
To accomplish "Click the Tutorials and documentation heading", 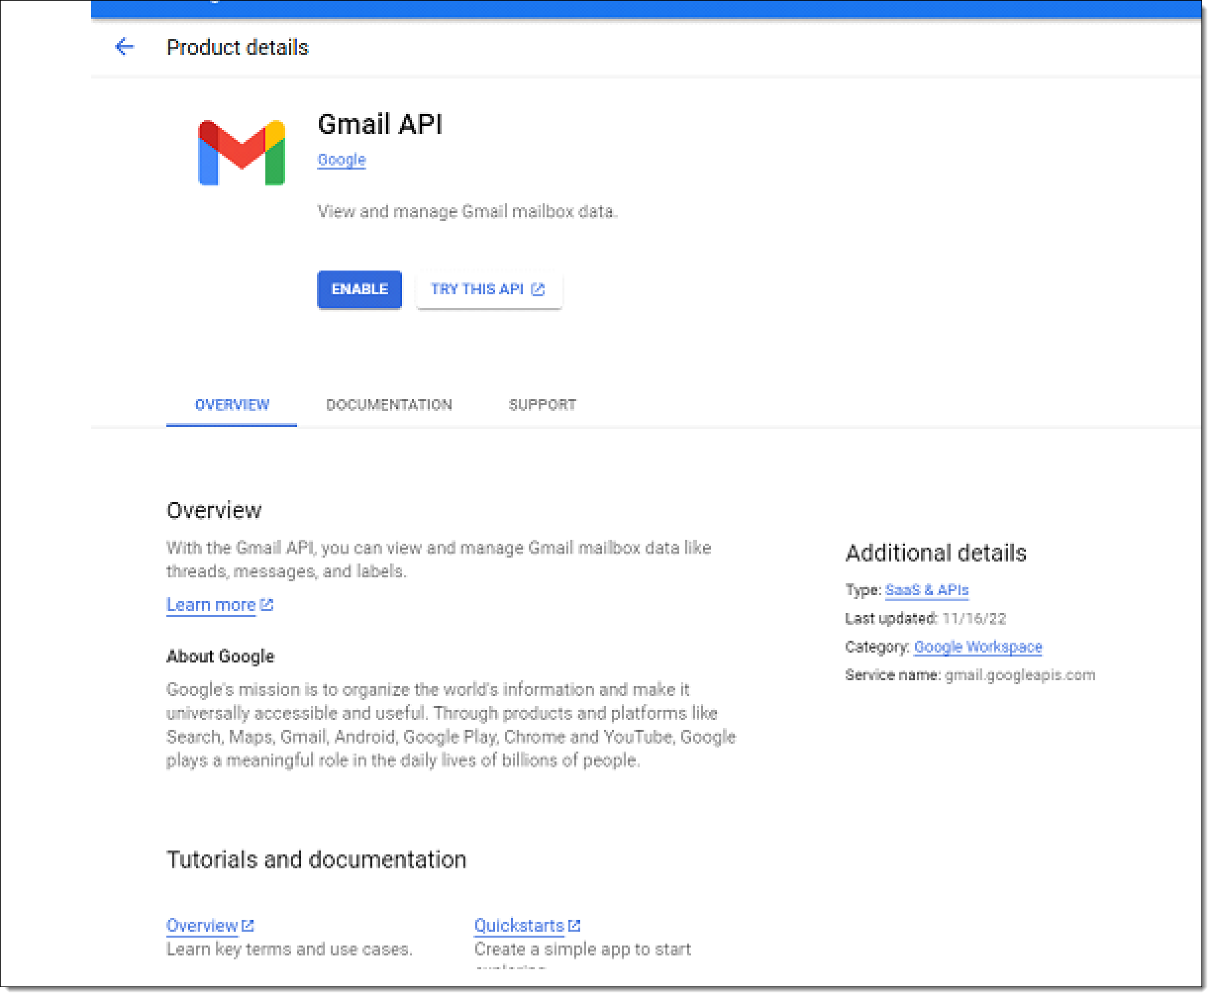I will [316, 859].
